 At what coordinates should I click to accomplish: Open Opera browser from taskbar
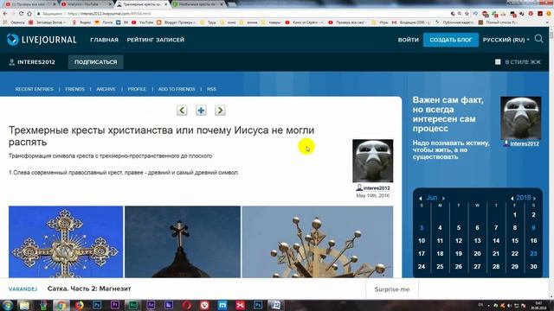187,305
